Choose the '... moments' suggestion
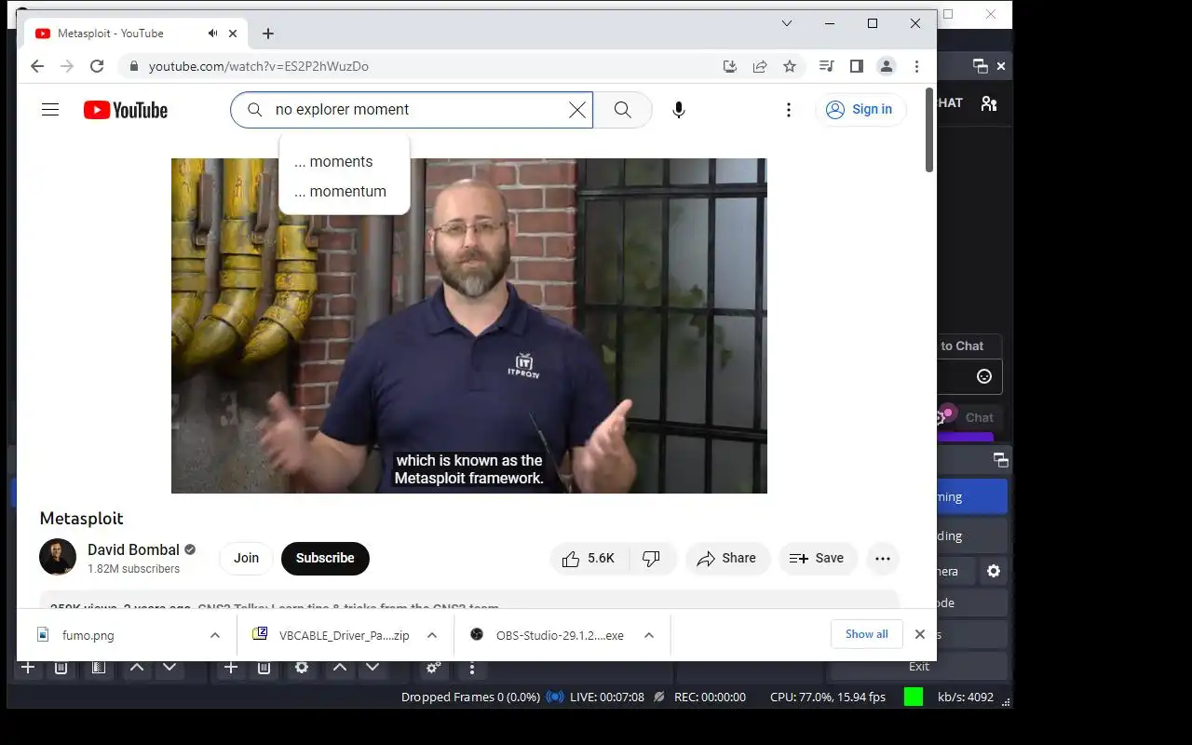Viewport: 1192px width, 745px height. (x=345, y=162)
